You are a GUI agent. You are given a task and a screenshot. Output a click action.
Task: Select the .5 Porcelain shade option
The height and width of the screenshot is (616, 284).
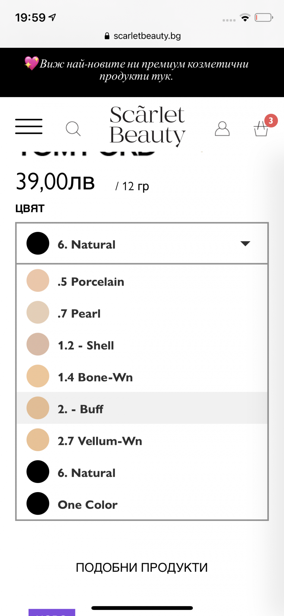pos(142,281)
